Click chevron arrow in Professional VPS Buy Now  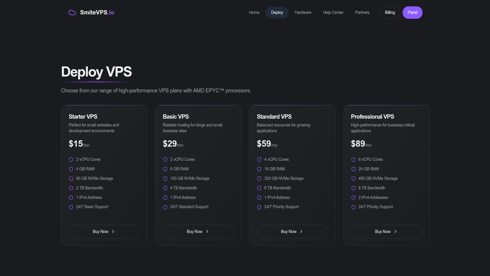click(395, 232)
